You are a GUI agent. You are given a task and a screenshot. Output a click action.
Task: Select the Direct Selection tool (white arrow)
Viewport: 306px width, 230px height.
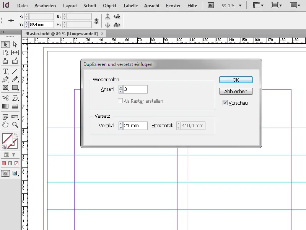tap(15, 44)
